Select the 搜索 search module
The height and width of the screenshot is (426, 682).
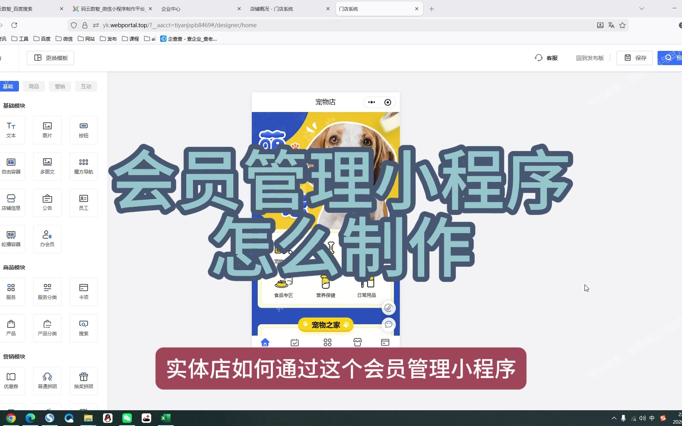pyautogui.click(x=84, y=328)
